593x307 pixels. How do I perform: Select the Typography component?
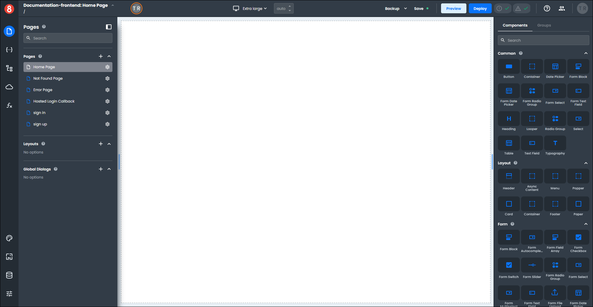[x=555, y=146]
